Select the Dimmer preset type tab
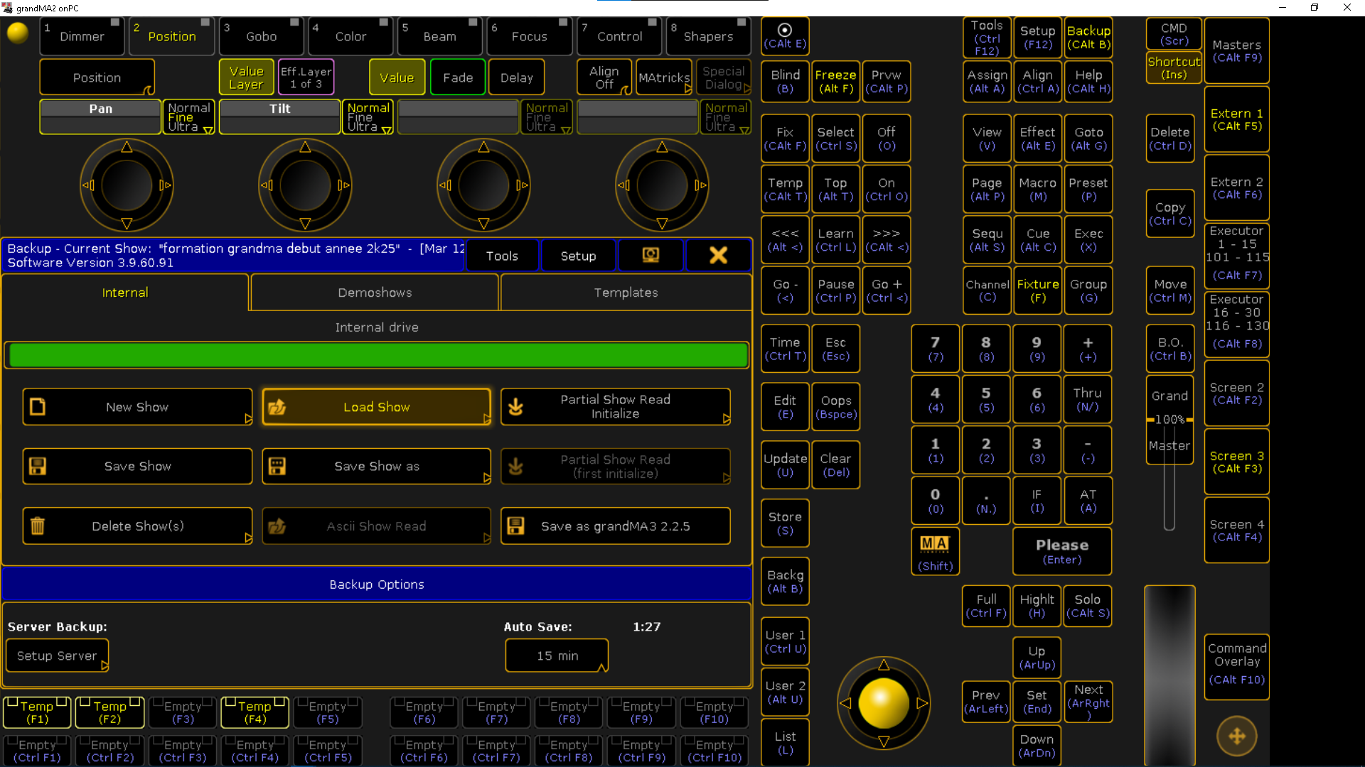Screen dimensions: 1365x767 (82, 36)
